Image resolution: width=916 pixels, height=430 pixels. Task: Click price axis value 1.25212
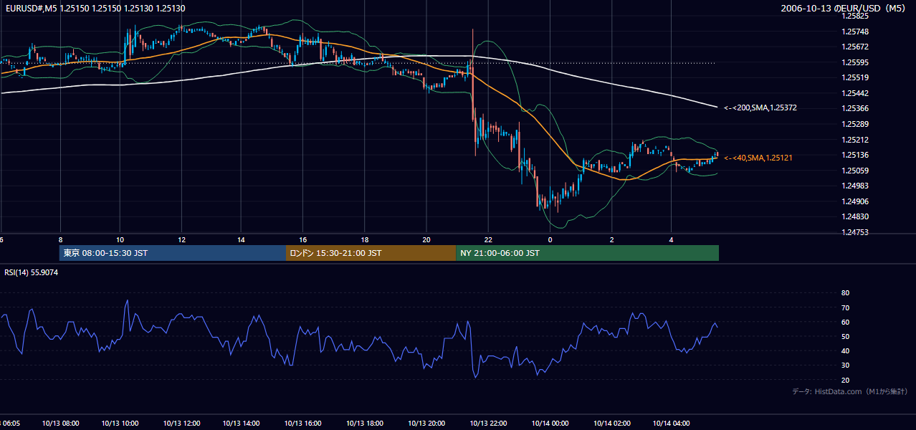(854, 140)
